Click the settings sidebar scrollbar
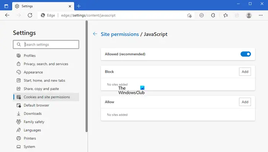Viewport: 268px width, 152px height. click(x=87, y=76)
